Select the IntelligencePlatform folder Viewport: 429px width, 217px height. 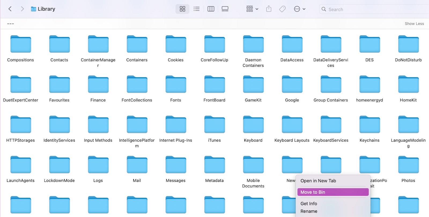coord(137,125)
